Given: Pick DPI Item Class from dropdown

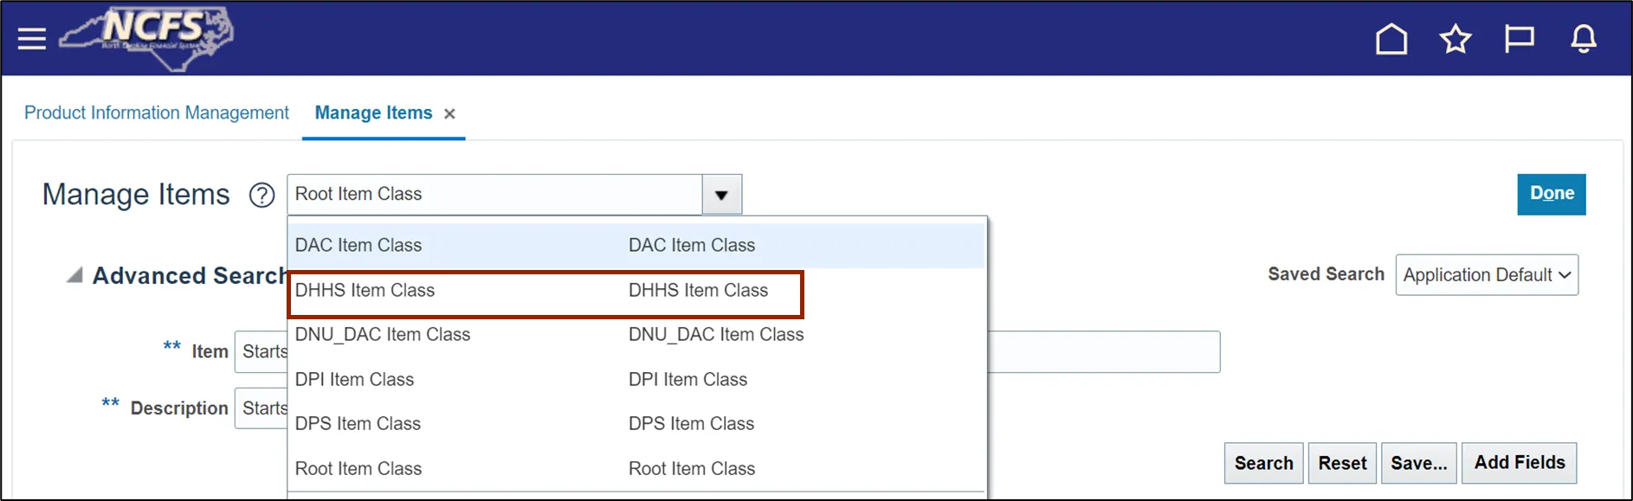Looking at the screenshot, I should pos(354,380).
